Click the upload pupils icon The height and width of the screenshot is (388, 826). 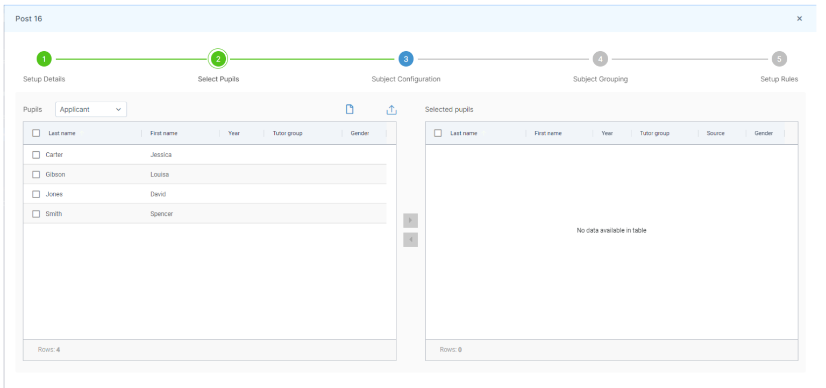pyautogui.click(x=391, y=109)
